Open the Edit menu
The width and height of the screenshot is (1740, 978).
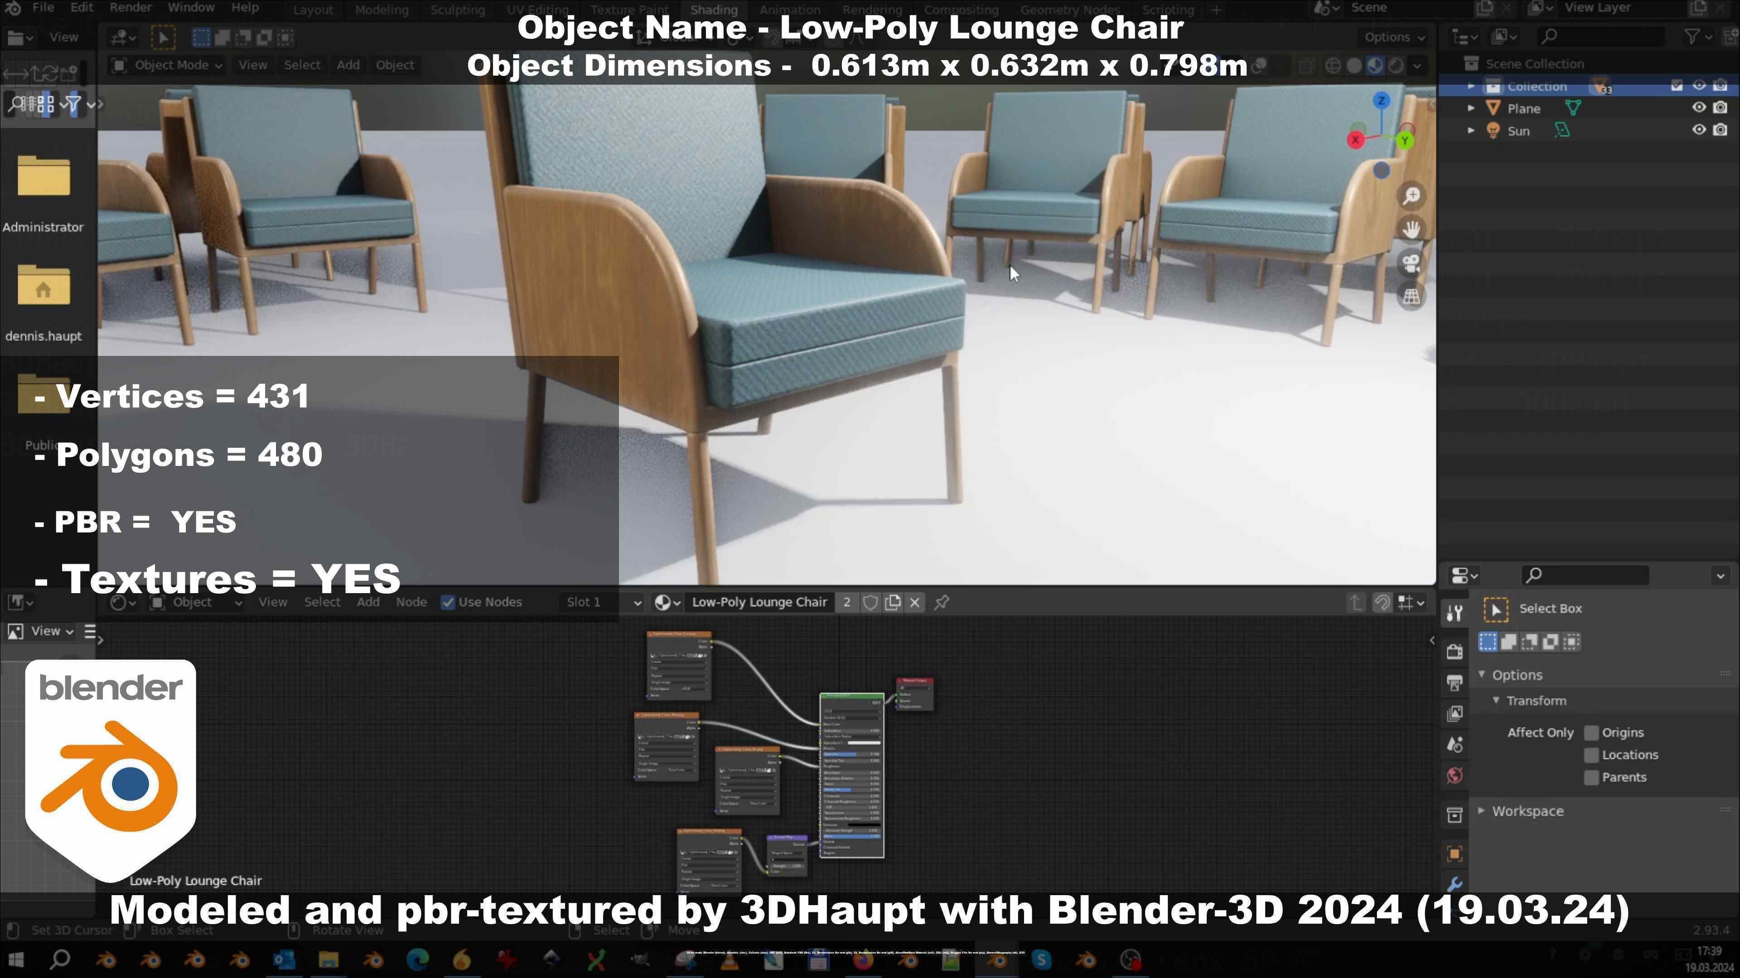[x=81, y=8]
